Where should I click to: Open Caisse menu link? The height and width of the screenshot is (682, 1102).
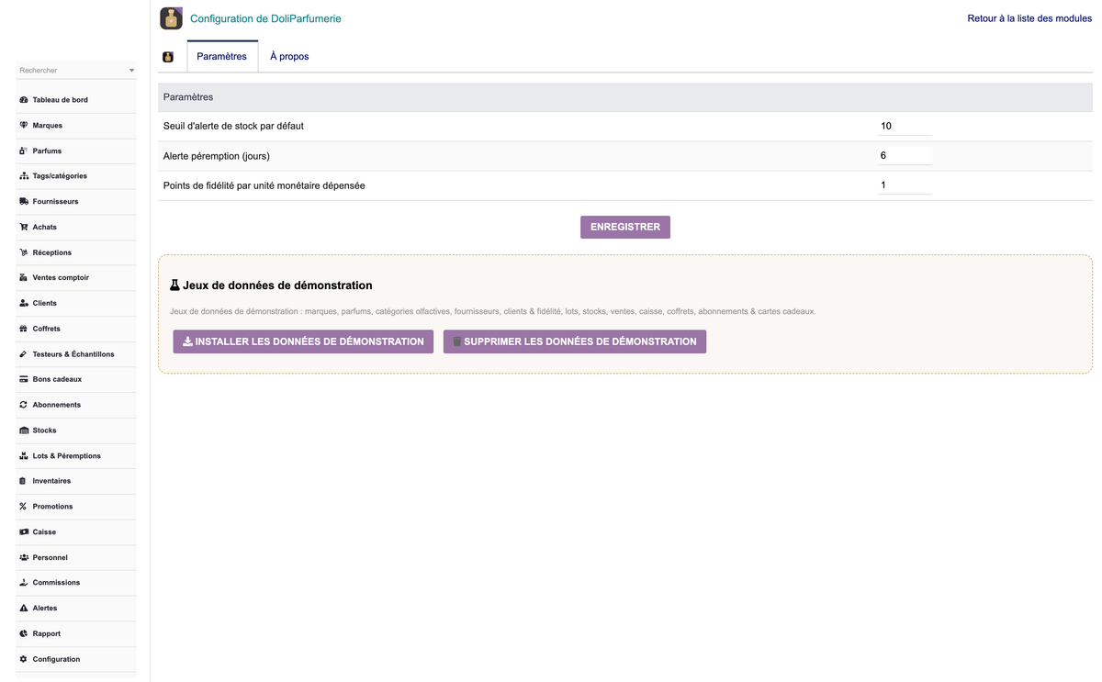click(x=44, y=531)
